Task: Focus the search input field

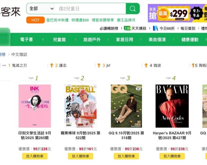Action: (91, 9)
